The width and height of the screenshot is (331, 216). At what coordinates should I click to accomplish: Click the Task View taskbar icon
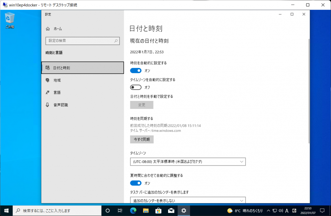pos(120,211)
